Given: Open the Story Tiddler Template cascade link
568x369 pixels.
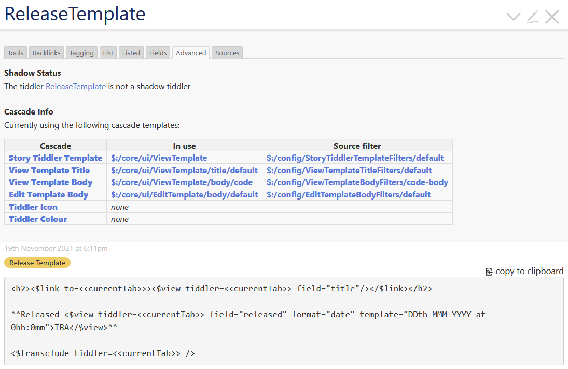Looking at the screenshot, I should tap(56, 158).
